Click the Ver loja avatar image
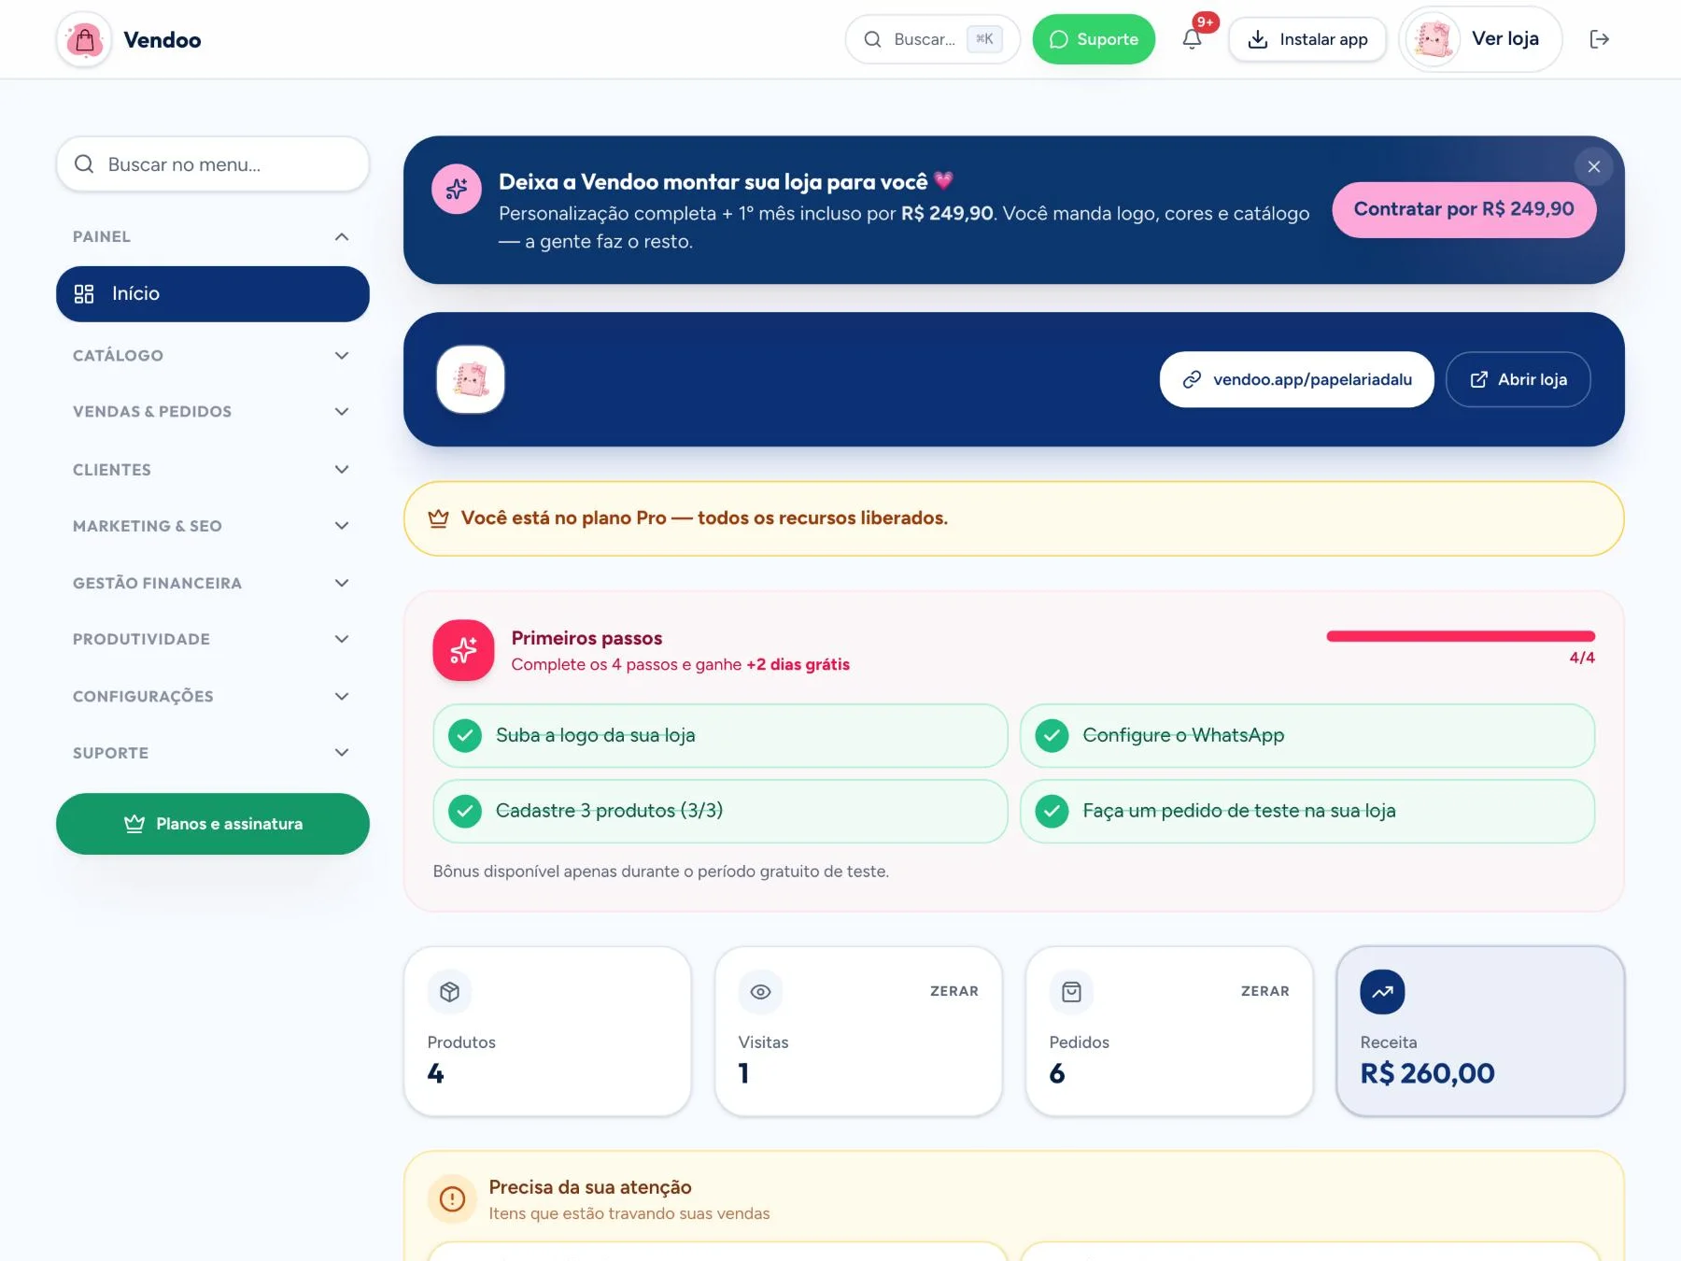The image size is (1681, 1261). tap(1433, 39)
